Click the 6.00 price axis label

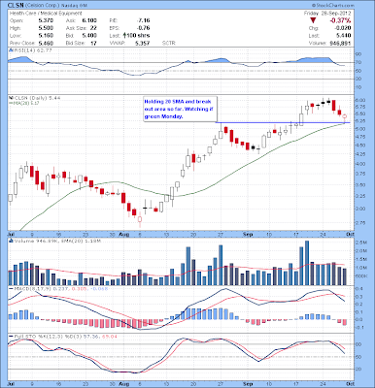[359, 100]
